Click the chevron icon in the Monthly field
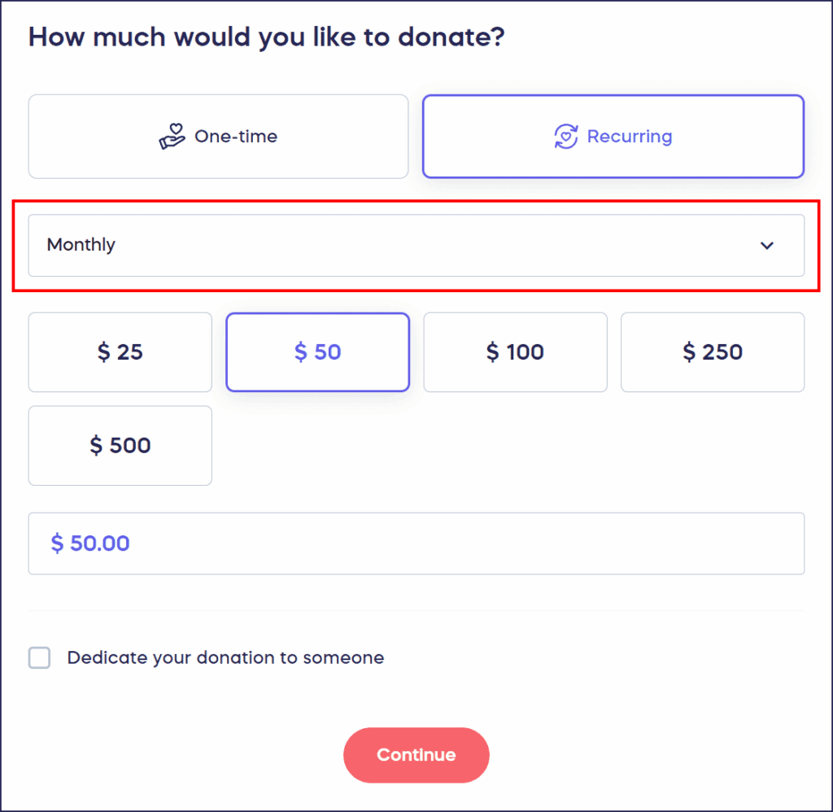The image size is (833, 812). pyautogui.click(x=766, y=245)
